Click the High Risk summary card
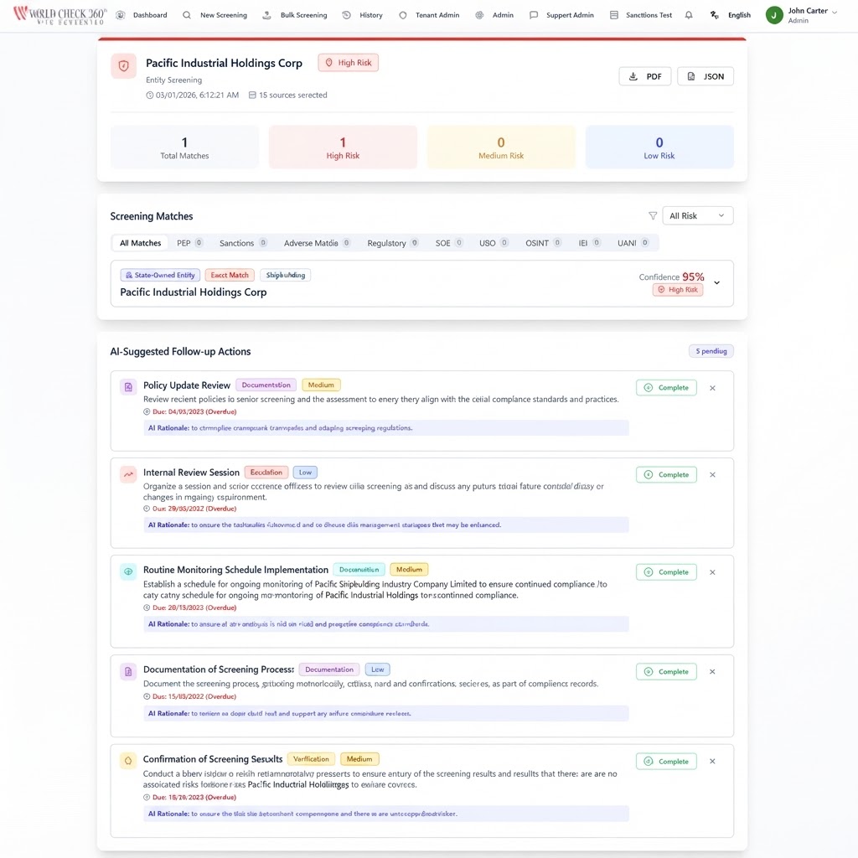Image resolution: width=858 pixels, height=858 pixels. pyautogui.click(x=343, y=147)
